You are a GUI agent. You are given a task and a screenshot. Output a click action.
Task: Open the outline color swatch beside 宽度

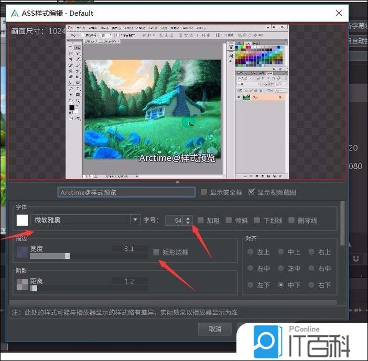(x=22, y=252)
